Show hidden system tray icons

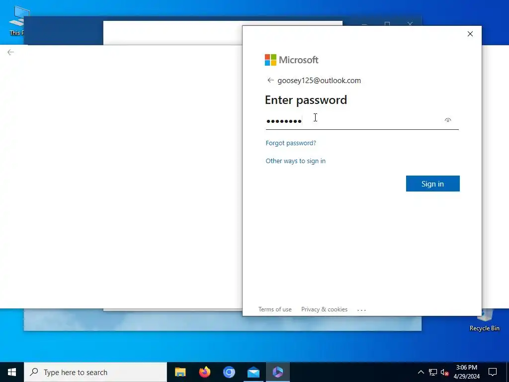[421, 372]
